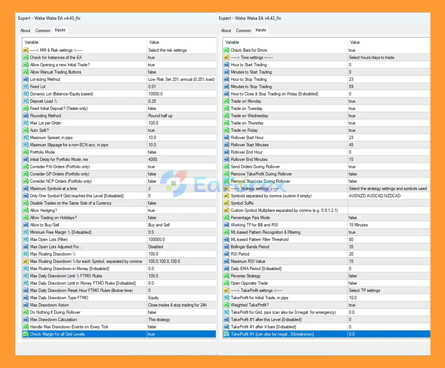Switch to the About tab in left window
The image size is (445, 368).
[x=25, y=31]
